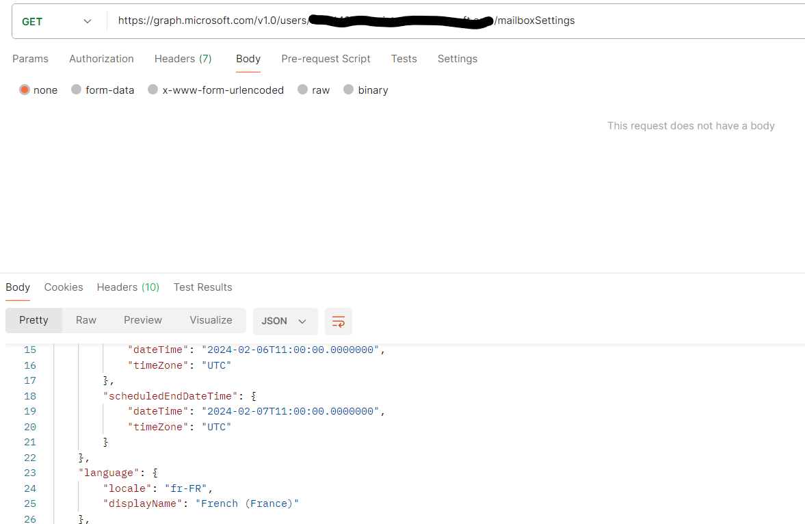Switch response view to Pretty
Screen dimensions: 805x524
34,320
